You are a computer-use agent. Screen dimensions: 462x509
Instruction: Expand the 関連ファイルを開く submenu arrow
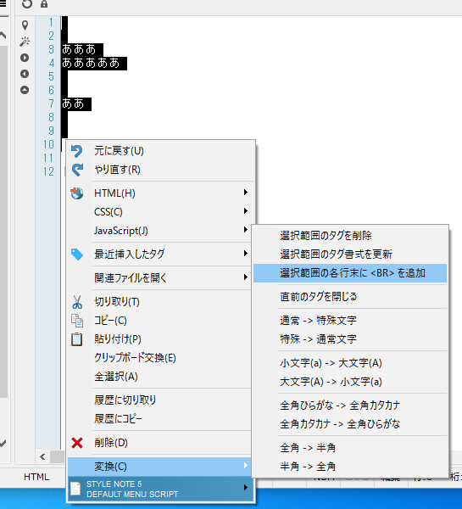tap(246, 277)
